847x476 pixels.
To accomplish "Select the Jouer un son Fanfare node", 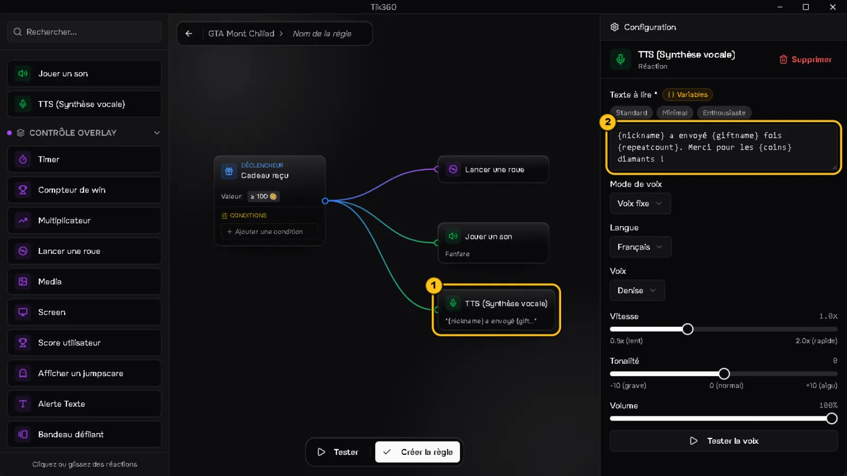I will [493, 243].
